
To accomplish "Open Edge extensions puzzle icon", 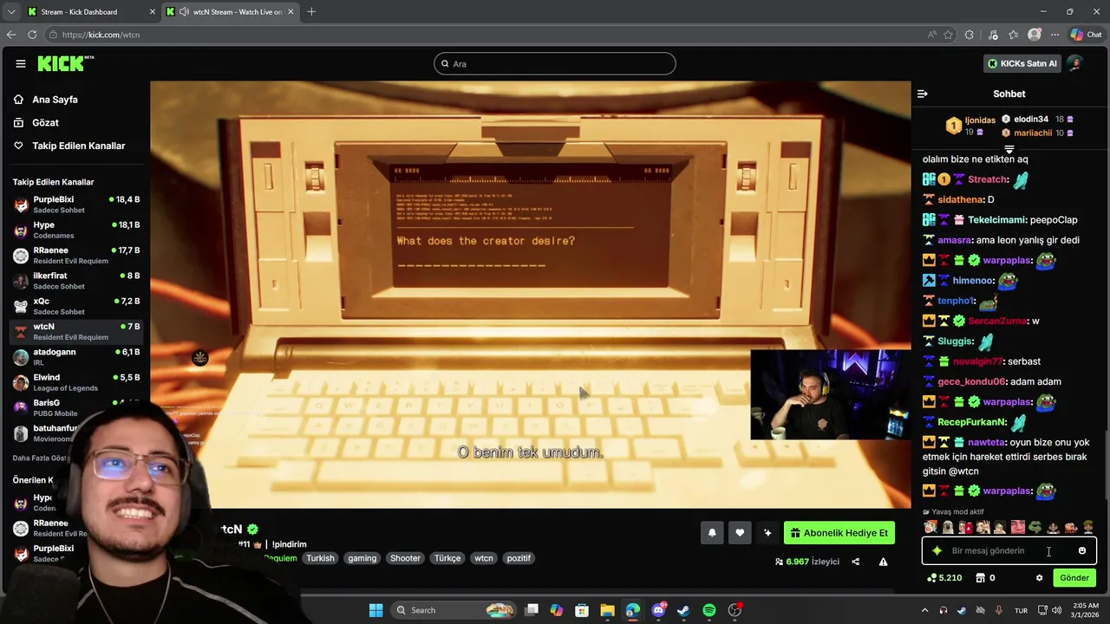I will (970, 35).
